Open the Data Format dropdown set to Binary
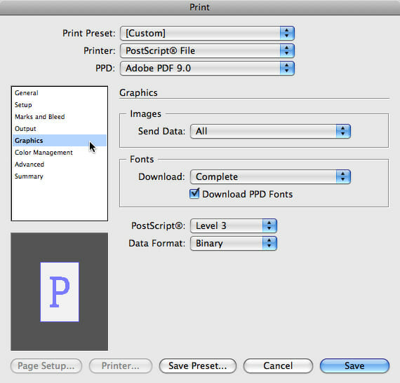Image resolution: width=400 pixels, height=383 pixels. click(234, 243)
